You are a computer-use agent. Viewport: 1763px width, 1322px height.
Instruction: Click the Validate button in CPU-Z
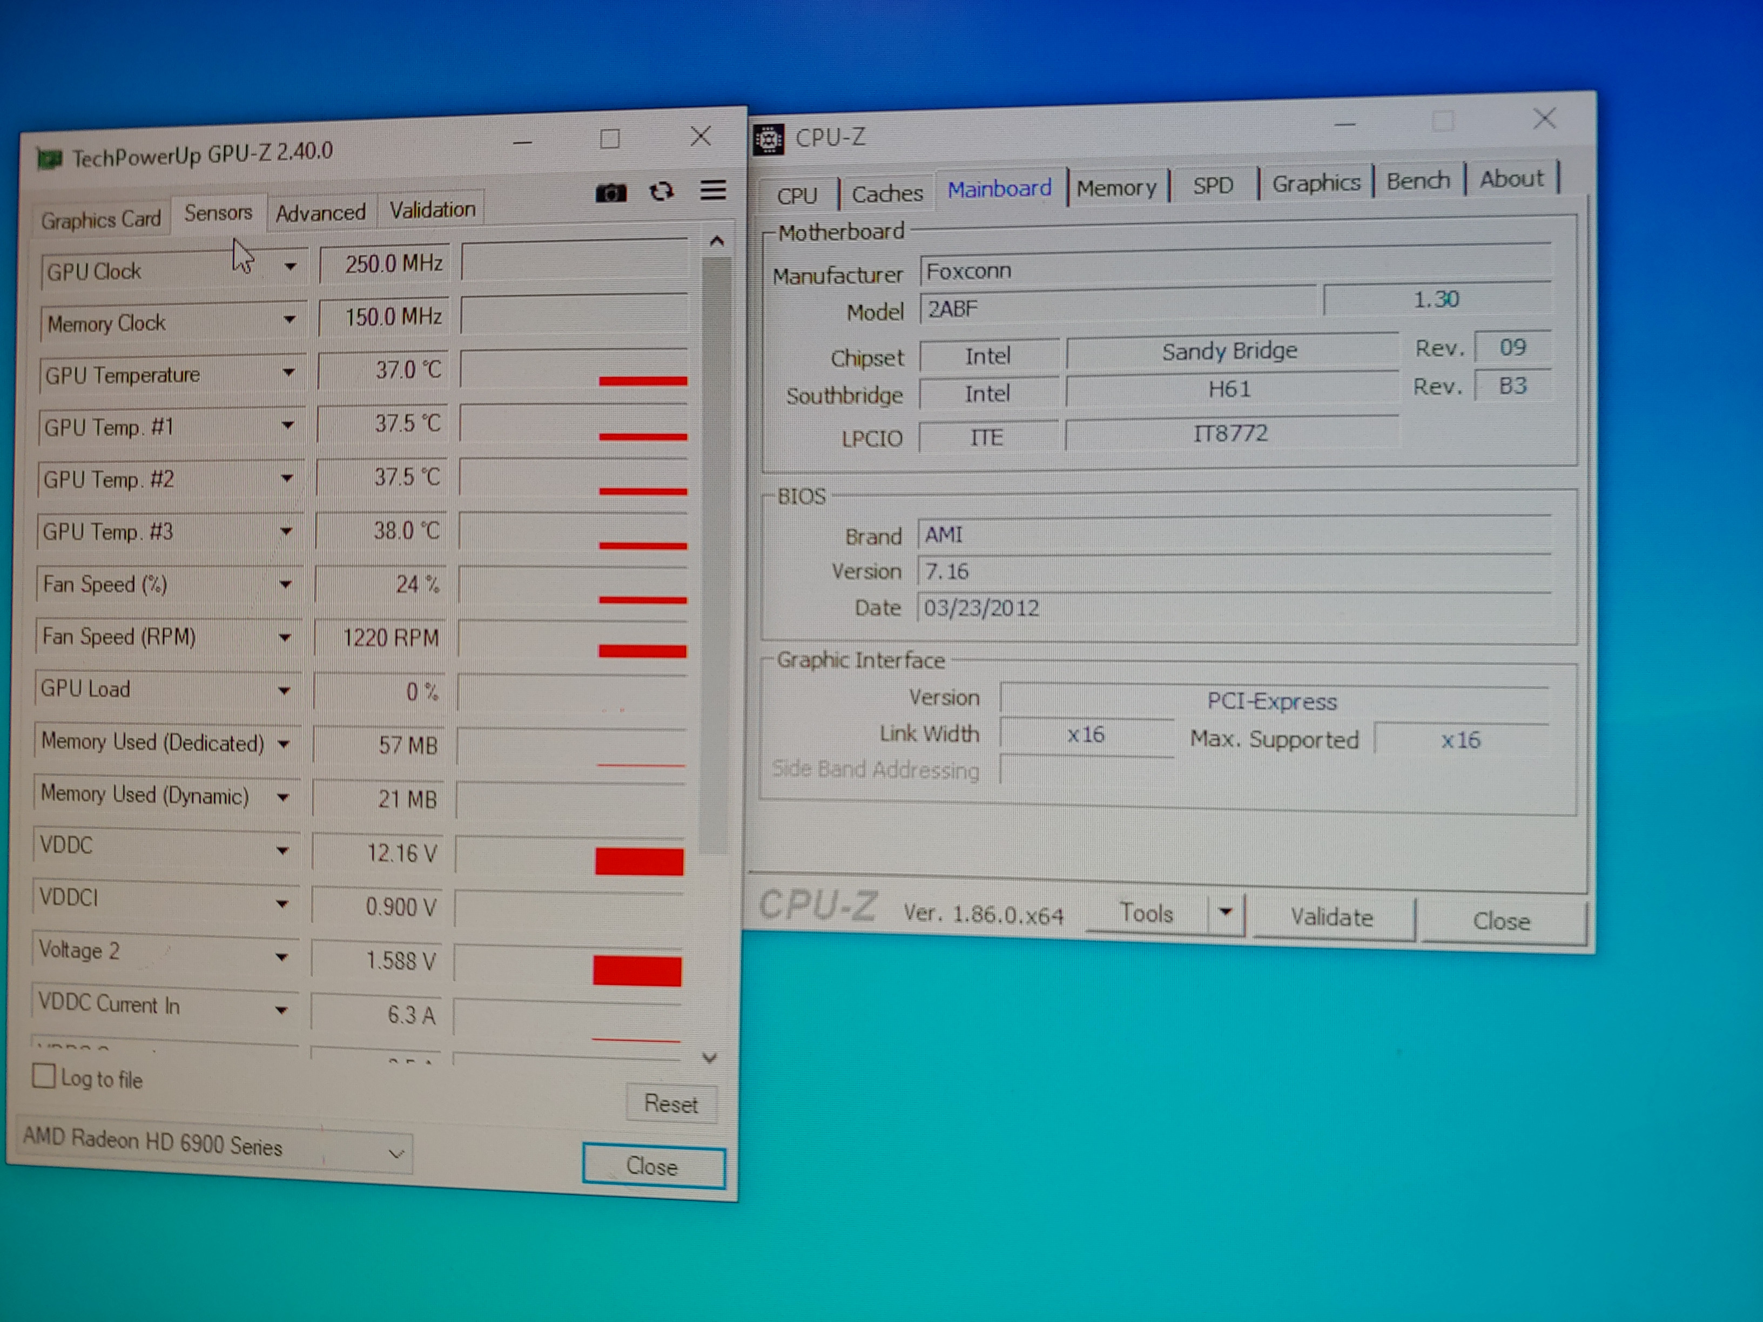1332,917
